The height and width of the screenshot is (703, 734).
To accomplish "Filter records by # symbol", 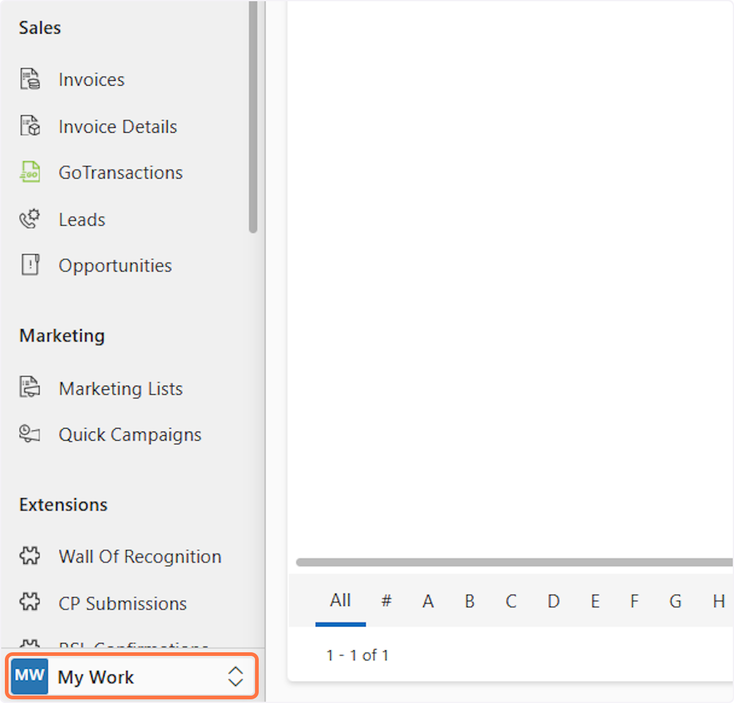I will coord(386,602).
